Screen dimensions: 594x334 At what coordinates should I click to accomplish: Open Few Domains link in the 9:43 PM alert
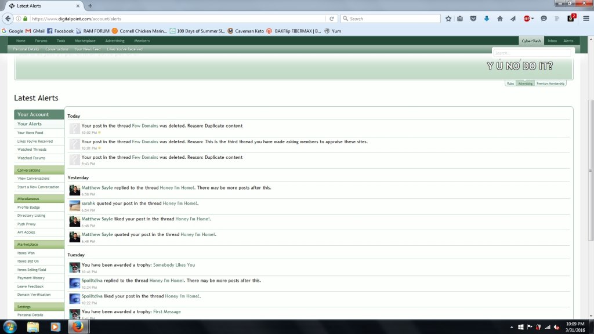coord(144,157)
